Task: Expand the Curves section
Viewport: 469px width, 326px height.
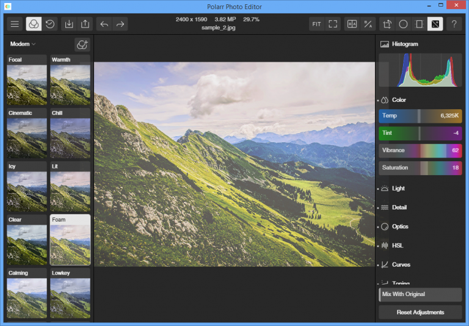Action: pos(401,265)
